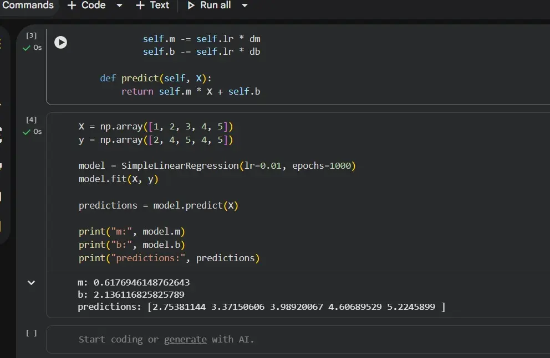Open the dropdown arrow next to Code
The image size is (550, 358).
119,6
